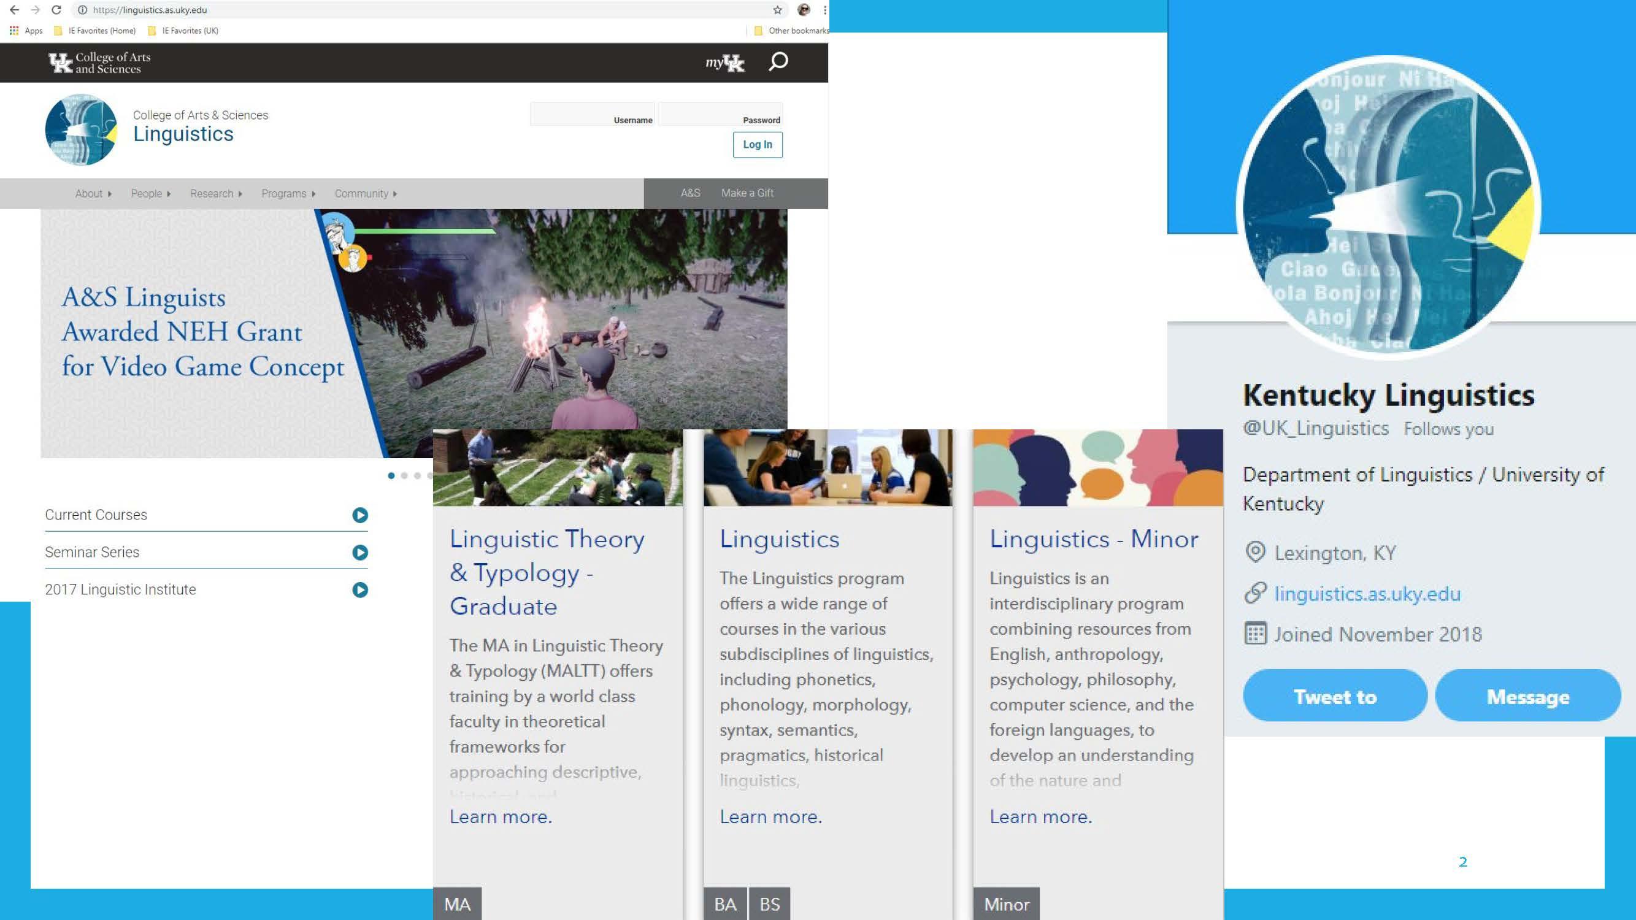Viewport: 1636px width, 920px height.
Task: Open the IE Favorites (Home) bookmark folder
Action: (95, 31)
